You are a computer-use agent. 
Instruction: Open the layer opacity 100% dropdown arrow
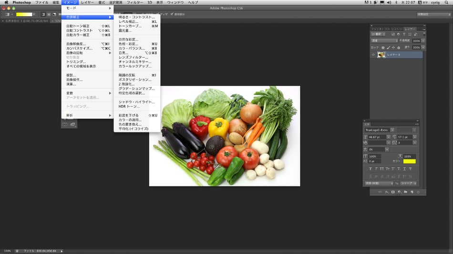pos(423,41)
